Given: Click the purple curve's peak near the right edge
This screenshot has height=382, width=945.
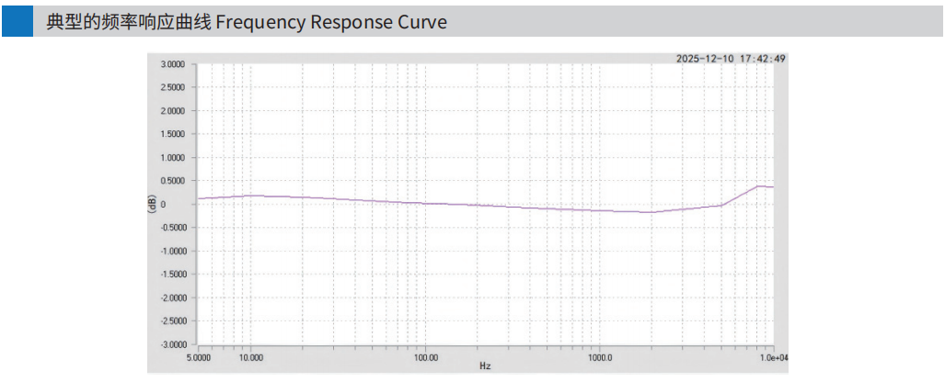Looking at the screenshot, I should click(x=759, y=186).
